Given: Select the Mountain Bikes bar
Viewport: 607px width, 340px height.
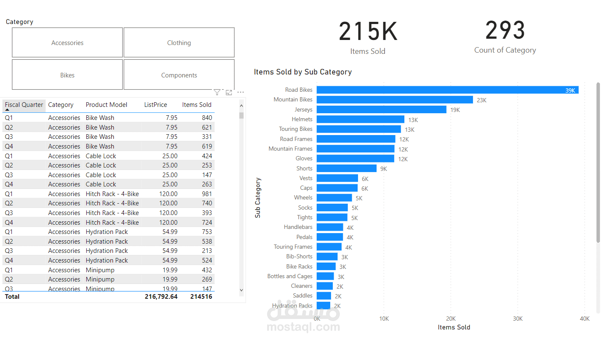Looking at the screenshot, I should [x=395, y=100].
